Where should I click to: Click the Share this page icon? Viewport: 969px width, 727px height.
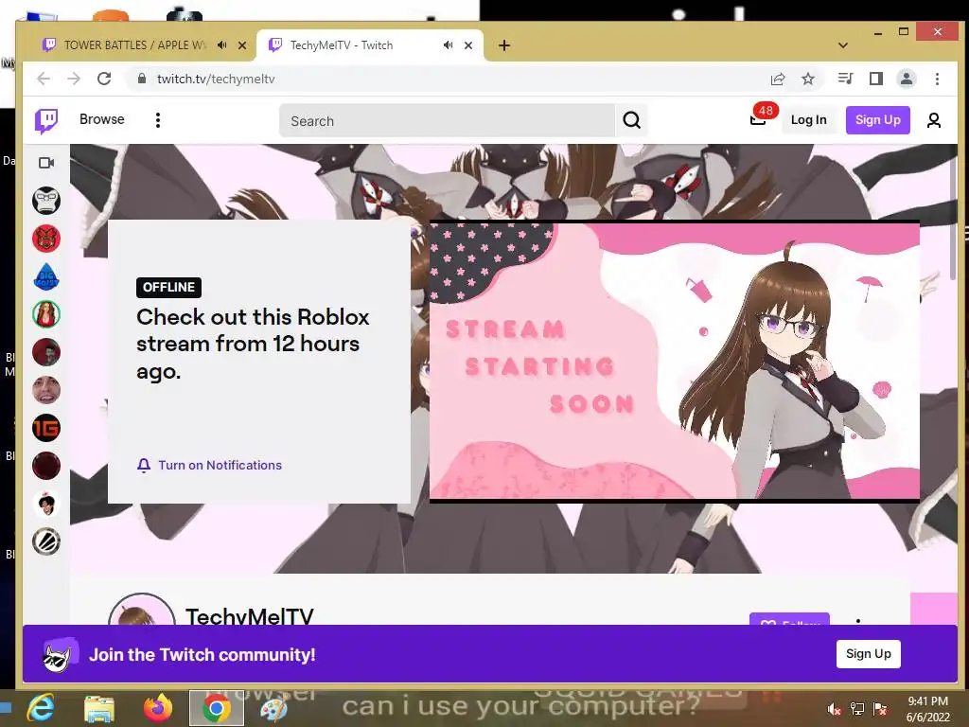[778, 79]
